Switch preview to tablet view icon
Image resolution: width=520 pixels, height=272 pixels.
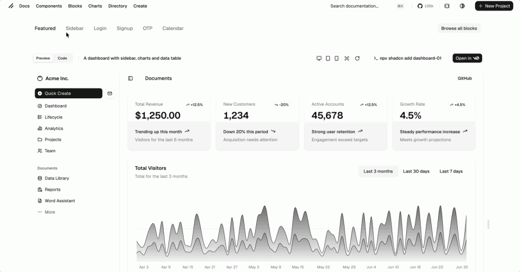(x=328, y=58)
